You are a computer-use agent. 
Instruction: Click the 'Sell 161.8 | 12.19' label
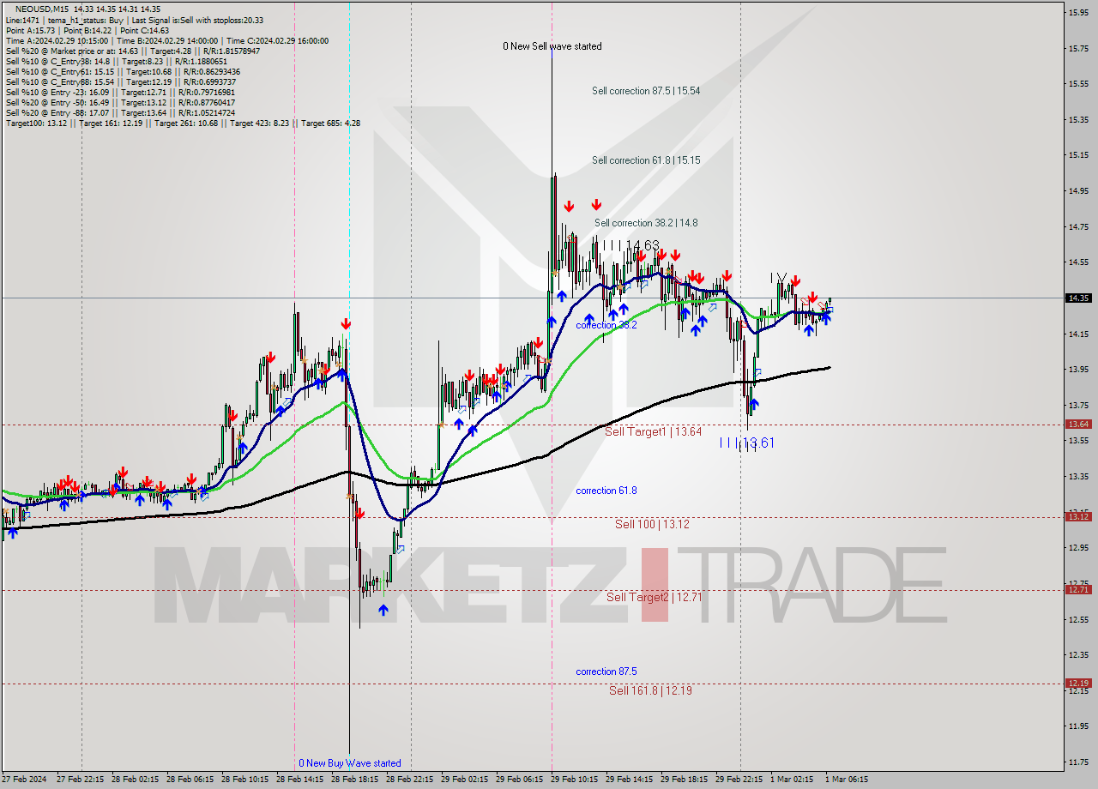pos(650,690)
